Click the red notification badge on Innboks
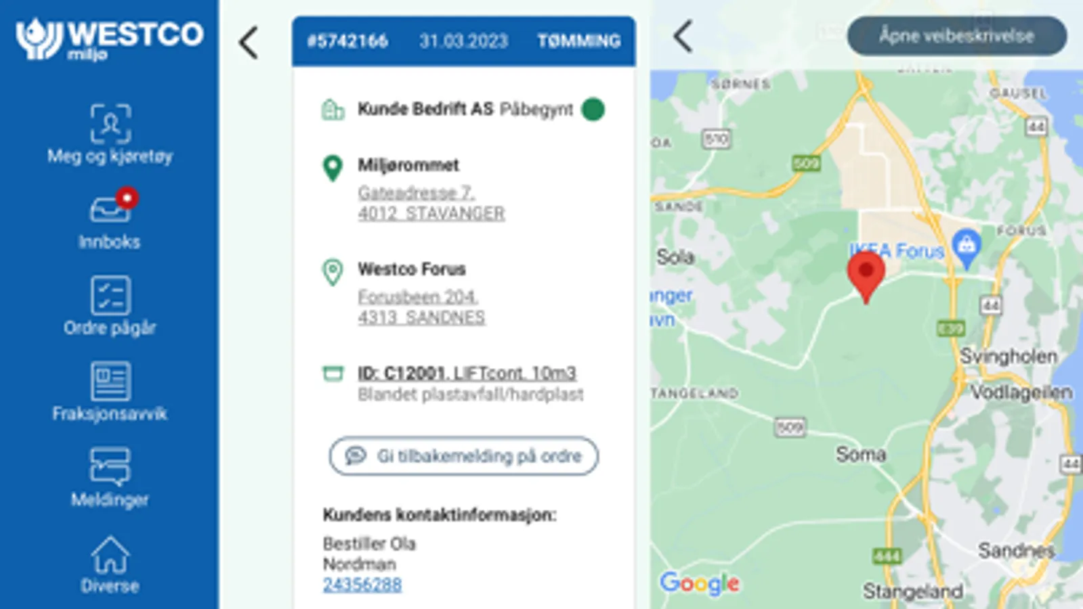 pos(127,198)
